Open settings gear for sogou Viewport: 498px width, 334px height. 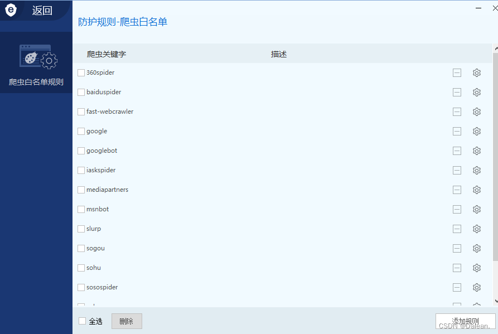point(476,249)
